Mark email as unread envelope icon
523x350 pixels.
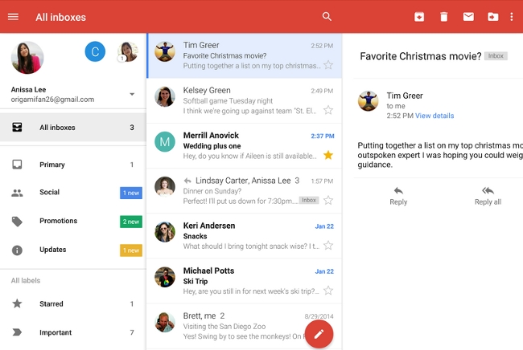coord(468,17)
